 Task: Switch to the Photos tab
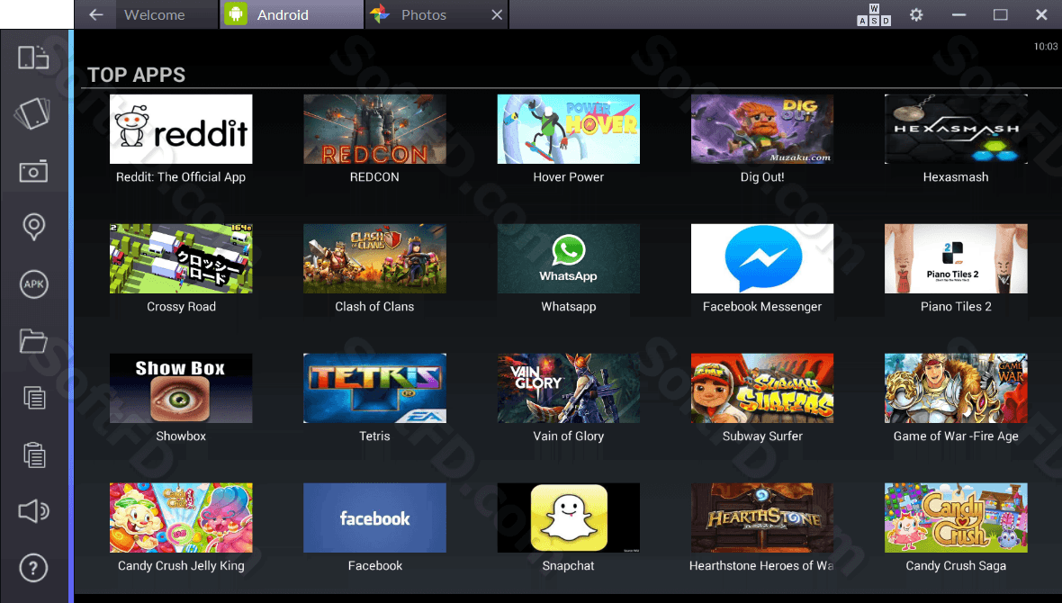(436, 15)
